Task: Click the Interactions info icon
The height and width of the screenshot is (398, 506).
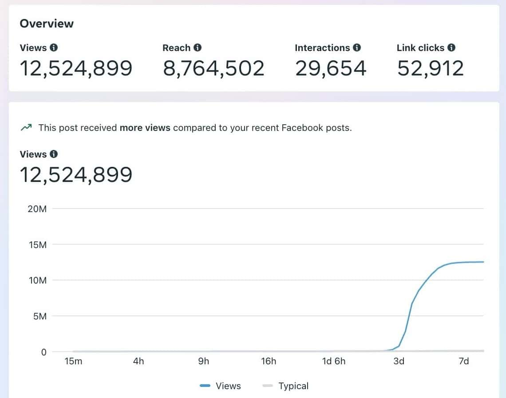Action: [357, 47]
